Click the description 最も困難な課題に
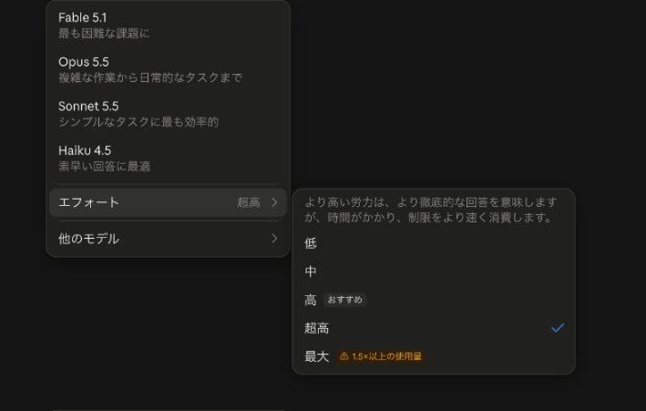The height and width of the screenshot is (411, 646). pos(104,34)
